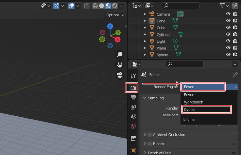Click the Y axis on gizmo

tap(118, 33)
